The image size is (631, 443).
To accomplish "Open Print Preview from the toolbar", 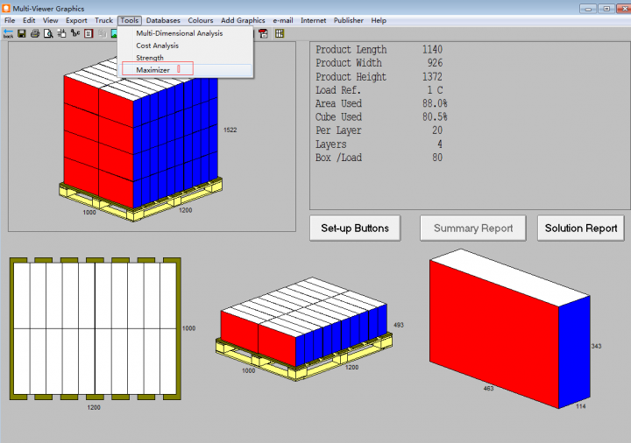I will pyautogui.click(x=47, y=33).
